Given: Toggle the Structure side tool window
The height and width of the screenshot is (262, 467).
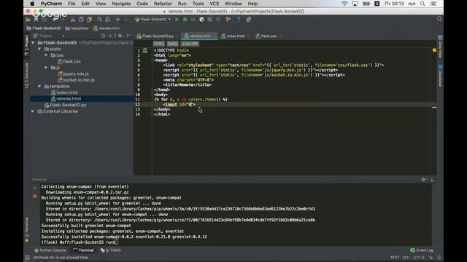Looking at the screenshot, I should [27, 76].
